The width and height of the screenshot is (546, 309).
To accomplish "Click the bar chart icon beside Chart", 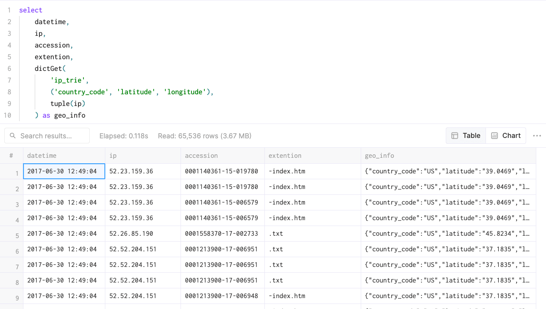I will [495, 136].
